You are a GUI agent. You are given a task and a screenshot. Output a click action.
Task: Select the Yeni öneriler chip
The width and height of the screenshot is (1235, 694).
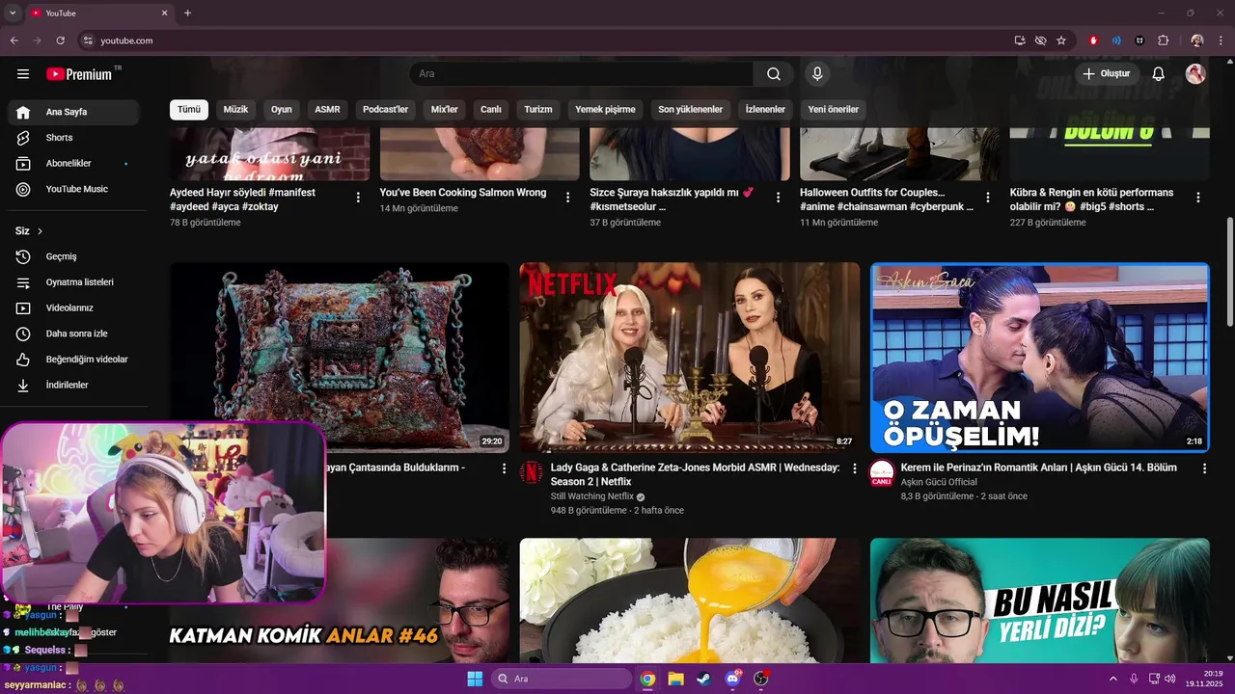834,110
